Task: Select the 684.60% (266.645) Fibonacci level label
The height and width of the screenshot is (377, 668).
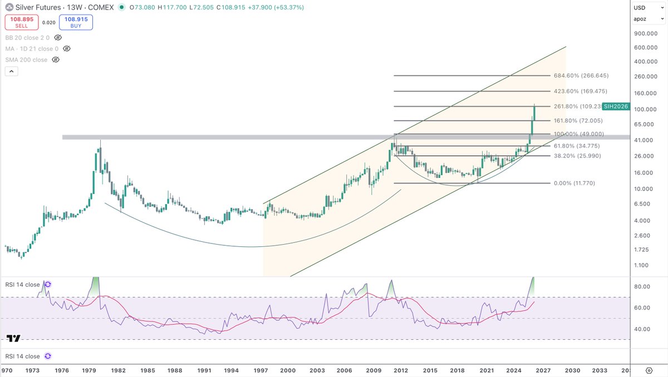Action: [x=581, y=75]
